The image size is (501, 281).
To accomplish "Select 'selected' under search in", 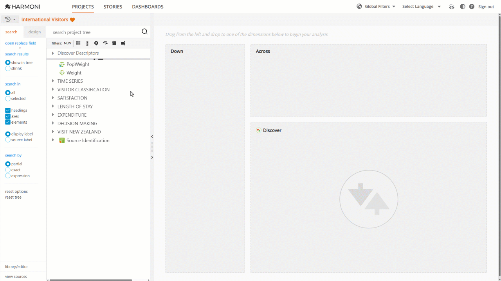I will tap(8, 98).
